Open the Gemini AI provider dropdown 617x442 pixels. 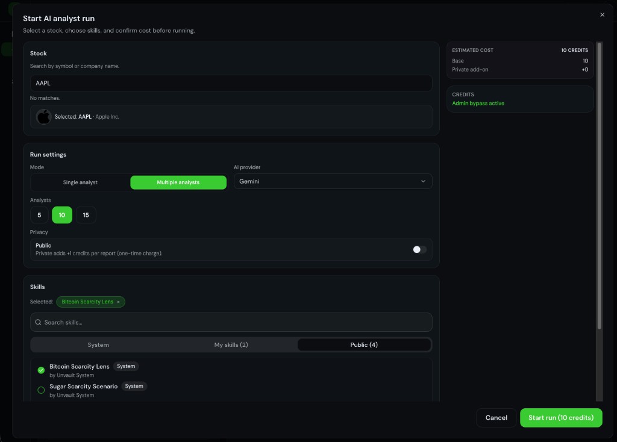pos(333,181)
